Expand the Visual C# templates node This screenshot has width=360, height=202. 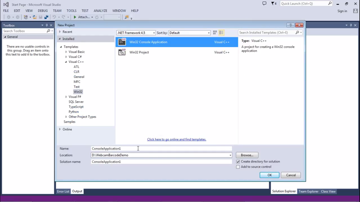point(66,57)
